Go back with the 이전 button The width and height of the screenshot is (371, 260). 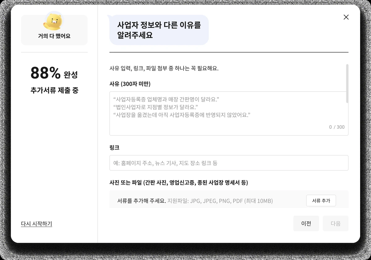[x=306, y=223]
